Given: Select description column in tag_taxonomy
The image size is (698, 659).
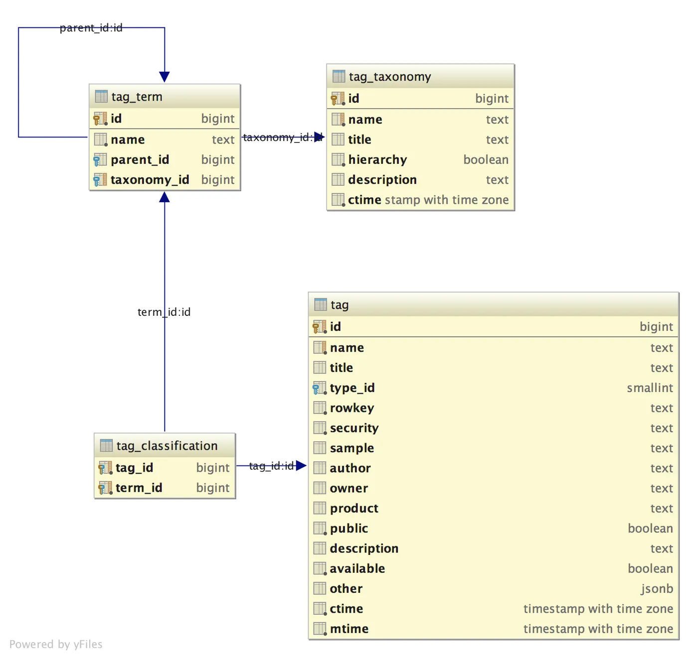Looking at the screenshot, I should [420, 179].
